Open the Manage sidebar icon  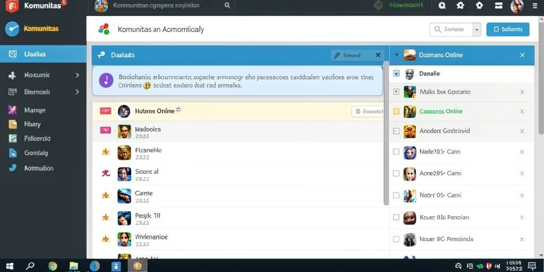click(13, 110)
